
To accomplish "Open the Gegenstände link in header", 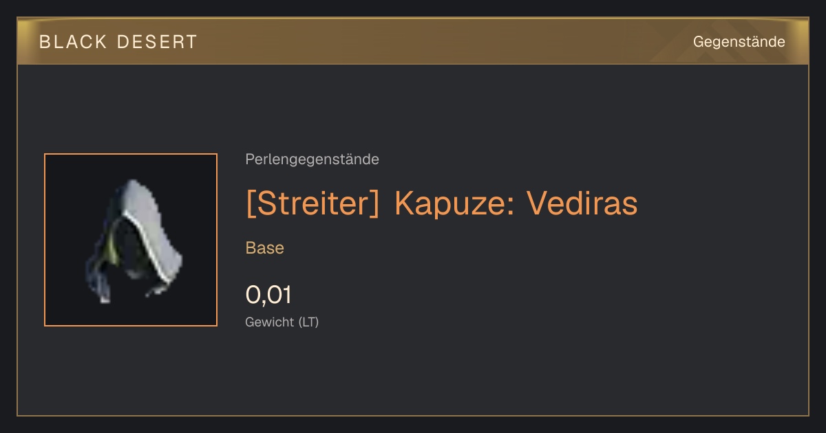I will (x=739, y=42).
